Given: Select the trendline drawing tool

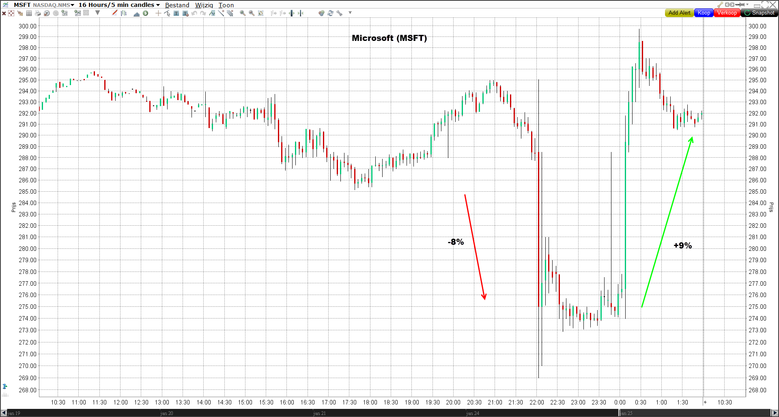Looking at the screenshot, I should pyautogui.click(x=221, y=13).
